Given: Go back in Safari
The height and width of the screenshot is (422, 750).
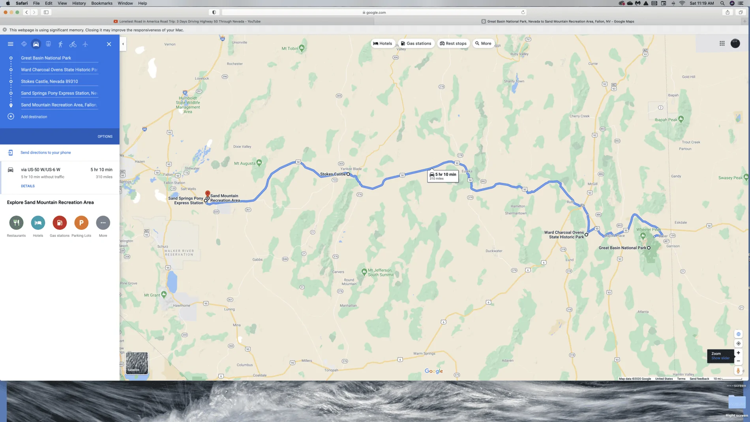Looking at the screenshot, I should coord(27,13).
